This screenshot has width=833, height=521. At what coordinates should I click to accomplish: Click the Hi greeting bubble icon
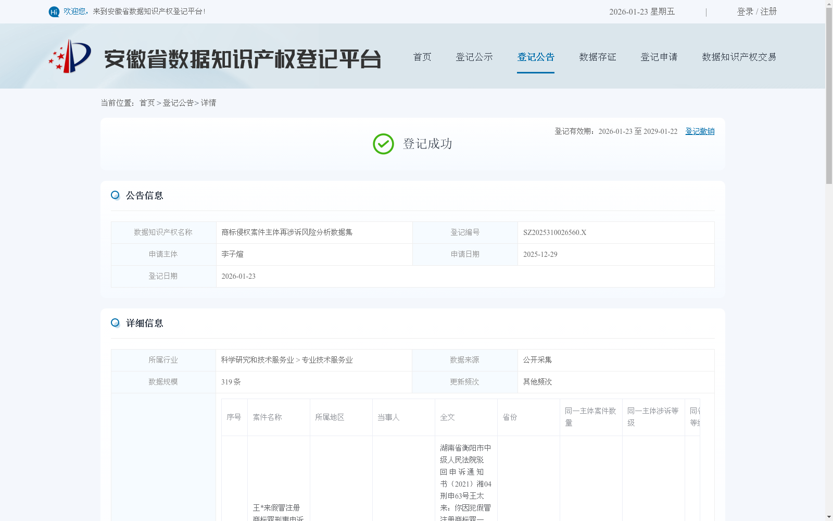pyautogui.click(x=54, y=11)
